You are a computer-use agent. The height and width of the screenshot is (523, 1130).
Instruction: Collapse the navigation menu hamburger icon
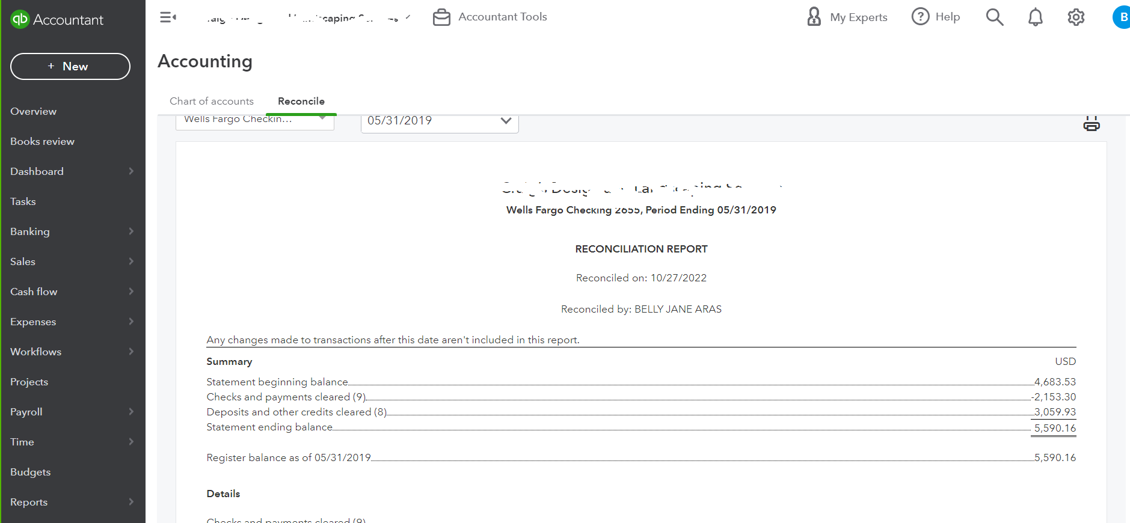168,17
